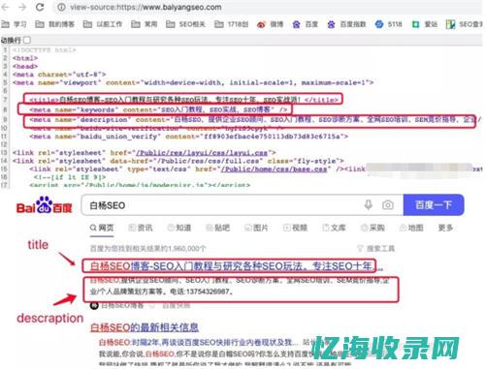
Task: Click the 百度一下 search button
Action: [434, 205]
